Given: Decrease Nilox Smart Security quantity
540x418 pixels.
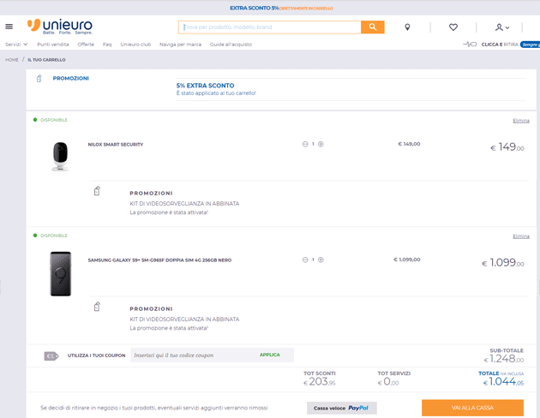Looking at the screenshot, I should tap(305, 144).
